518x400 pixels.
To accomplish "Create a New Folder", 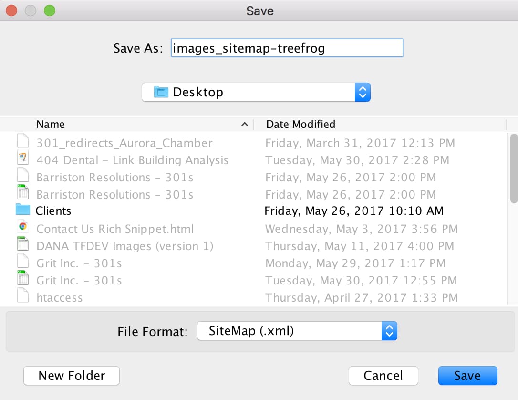I will pos(72,376).
